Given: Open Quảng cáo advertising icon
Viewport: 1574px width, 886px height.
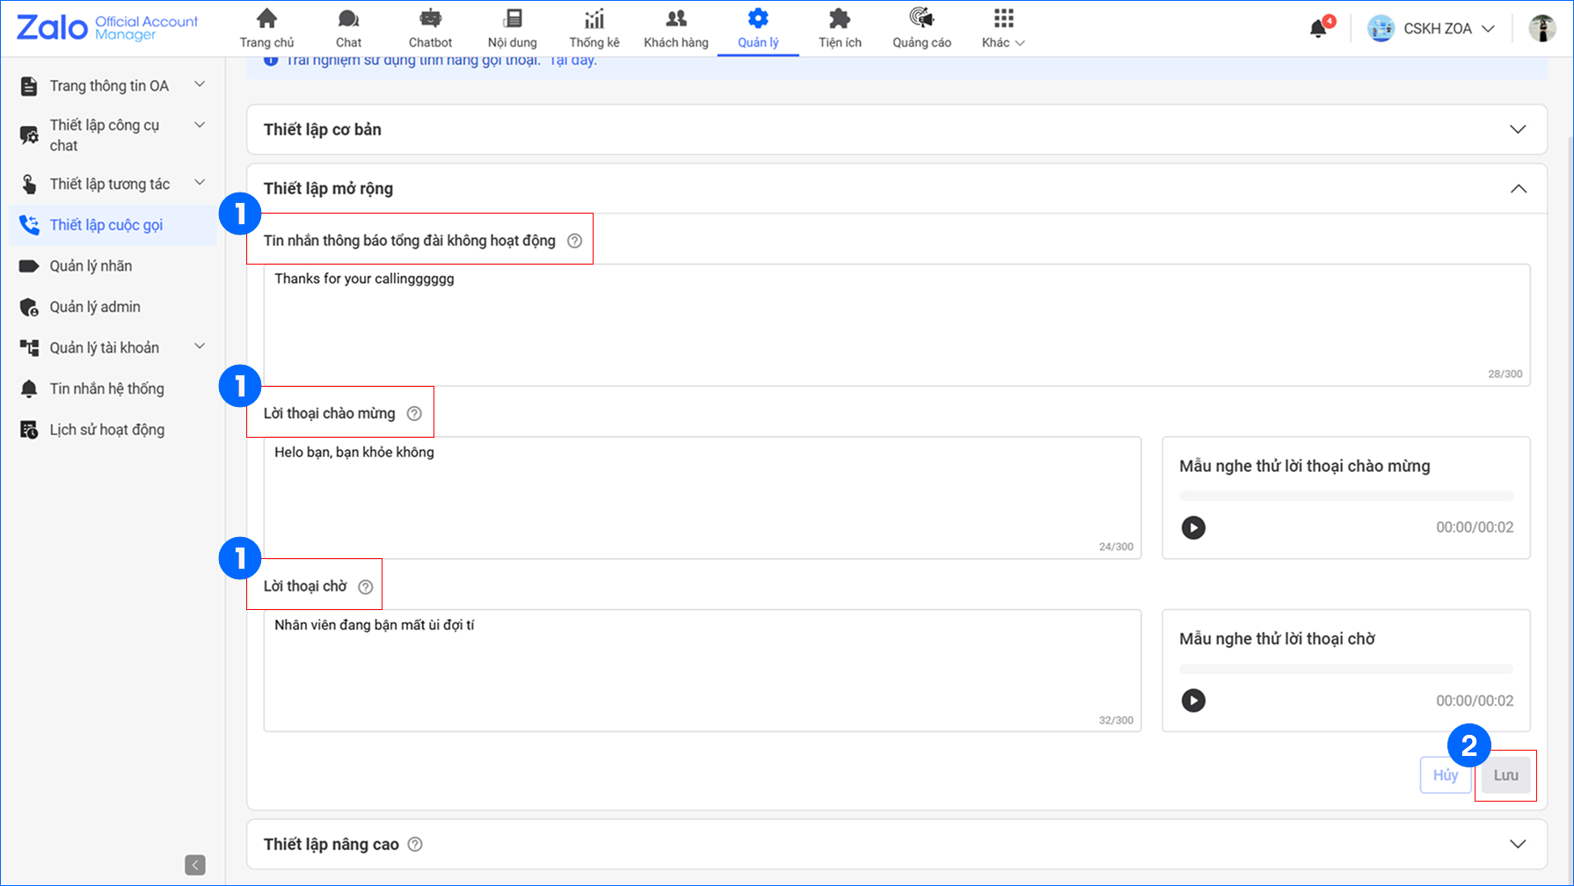Looking at the screenshot, I should [922, 19].
